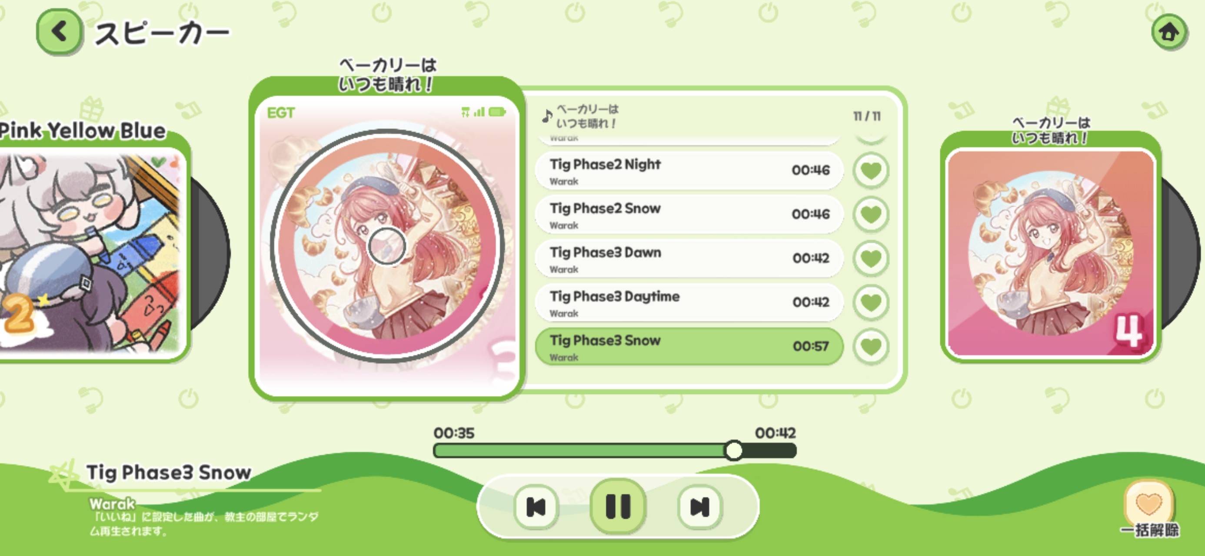
Task: Select the highlighted Tig Phase3 Snow row
Action: [x=689, y=347]
